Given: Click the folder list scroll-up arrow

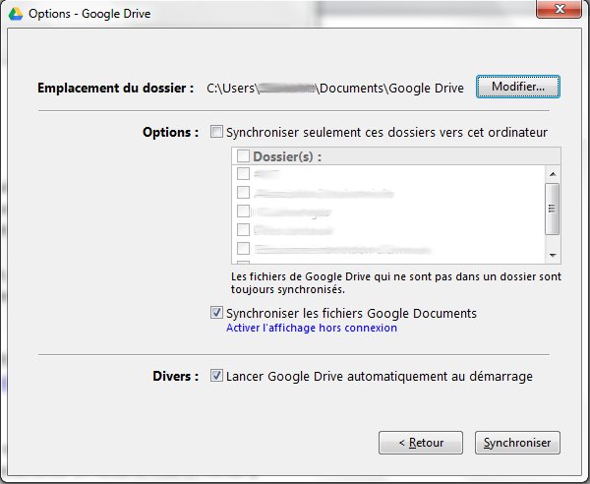Looking at the screenshot, I should click(x=553, y=174).
